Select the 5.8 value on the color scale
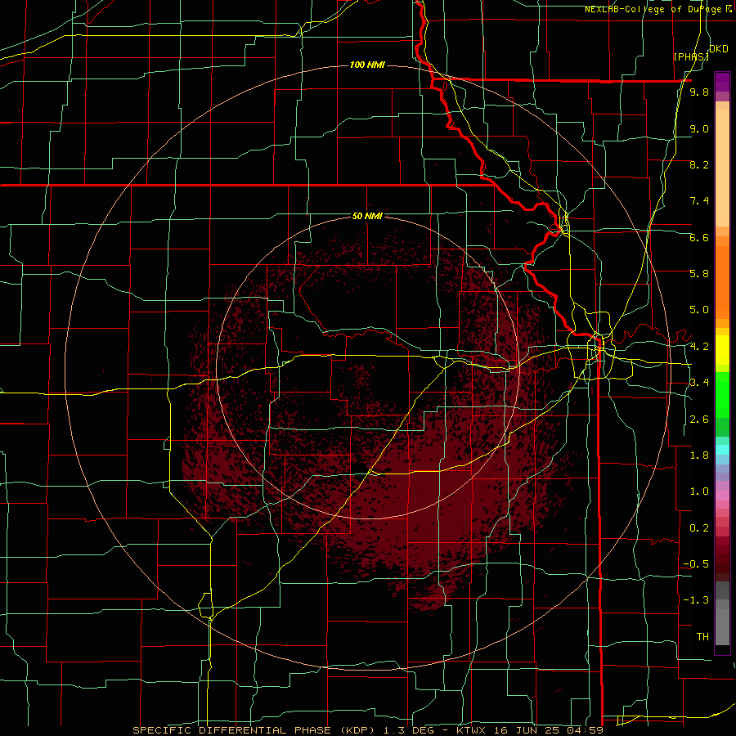736x736 pixels. point(699,274)
